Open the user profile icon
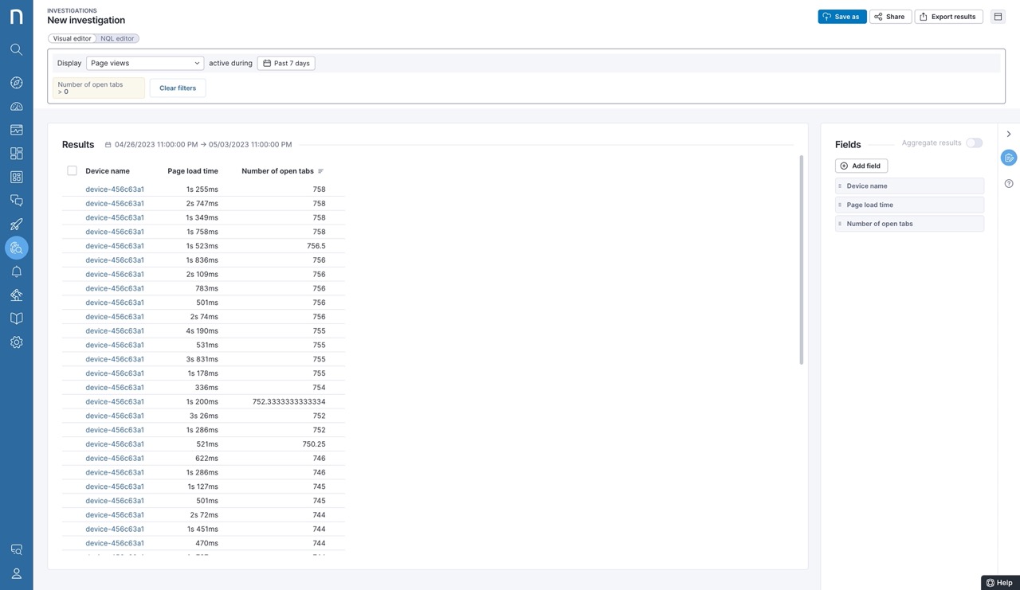1020x590 pixels. click(16, 573)
